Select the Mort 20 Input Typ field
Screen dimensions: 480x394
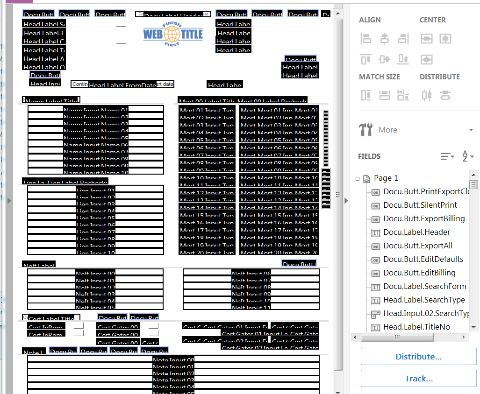point(207,251)
